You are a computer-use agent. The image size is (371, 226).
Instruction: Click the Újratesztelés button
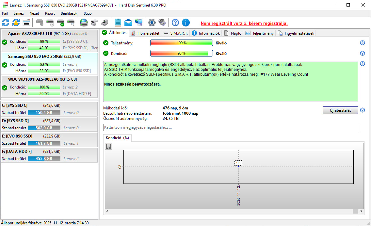coord(340,110)
